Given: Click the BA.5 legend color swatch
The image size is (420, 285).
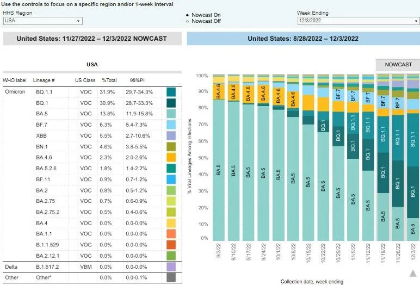Looking at the screenshot, I should [171, 114].
